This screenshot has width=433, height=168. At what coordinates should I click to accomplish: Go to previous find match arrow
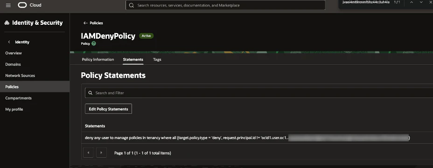(412, 2)
